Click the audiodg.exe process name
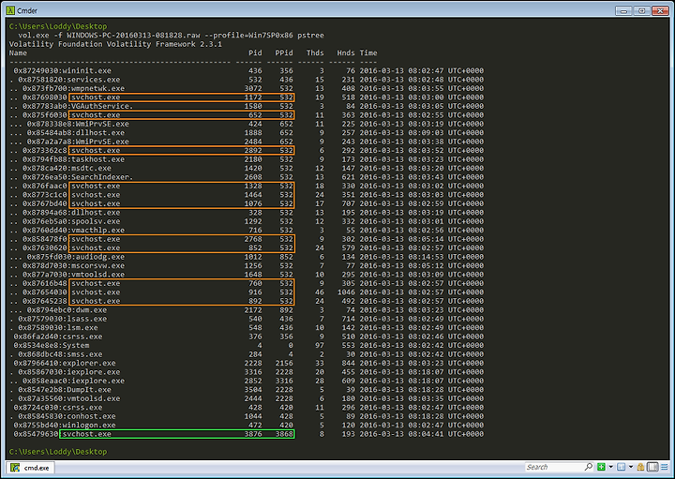Screen dimensions: 675x479 point(100,257)
